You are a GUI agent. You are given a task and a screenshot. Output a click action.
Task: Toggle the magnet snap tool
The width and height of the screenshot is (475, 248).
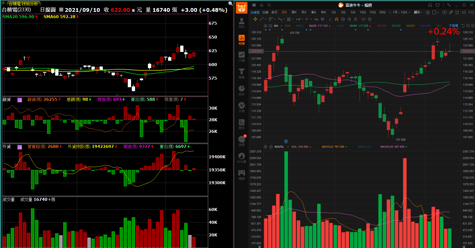[x=337, y=19]
